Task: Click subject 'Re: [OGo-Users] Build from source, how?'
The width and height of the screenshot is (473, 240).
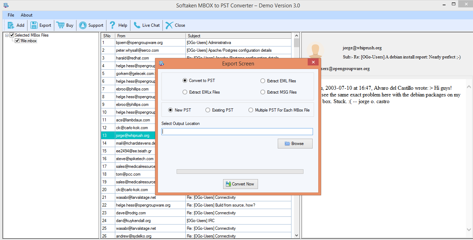Action: point(221,205)
